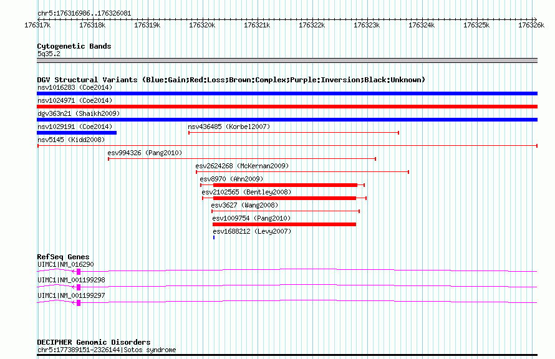Click the Cytogenetic Bands track title
Viewport: 555px width, 359px height.
click(x=74, y=46)
